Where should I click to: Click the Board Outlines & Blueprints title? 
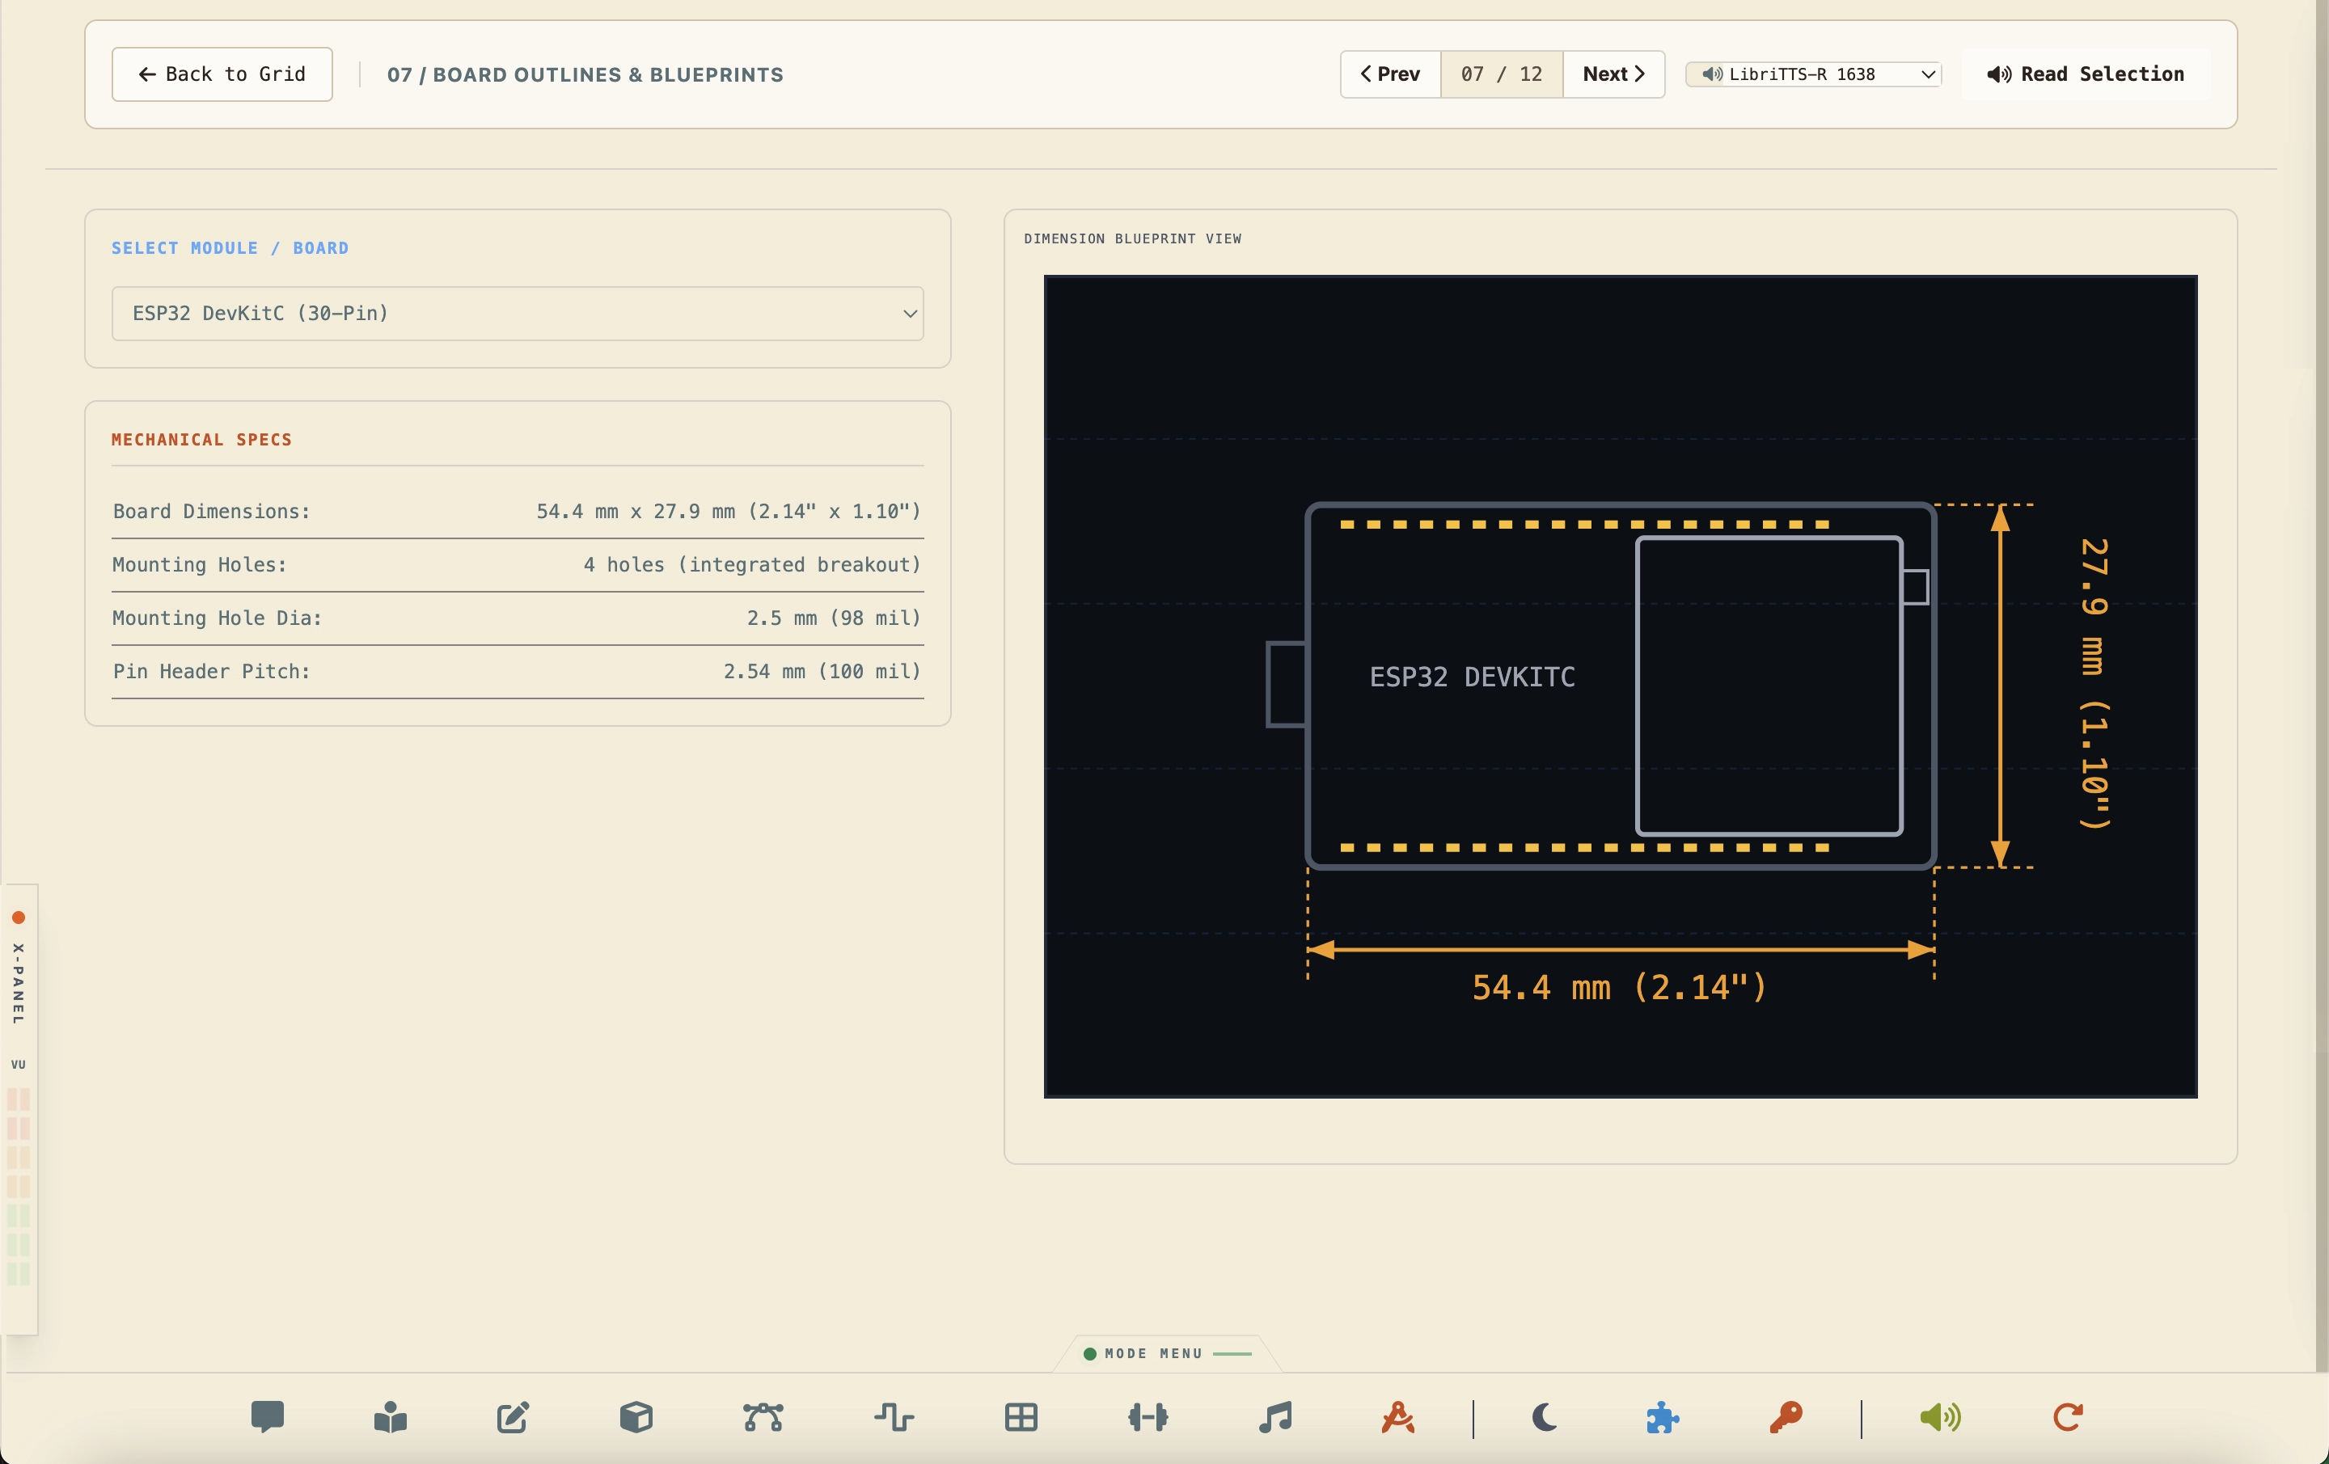coord(585,74)
